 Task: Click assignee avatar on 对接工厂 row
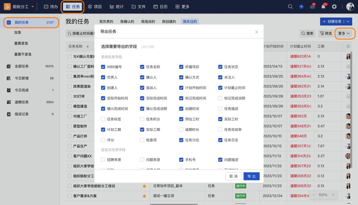coord(348,116)
